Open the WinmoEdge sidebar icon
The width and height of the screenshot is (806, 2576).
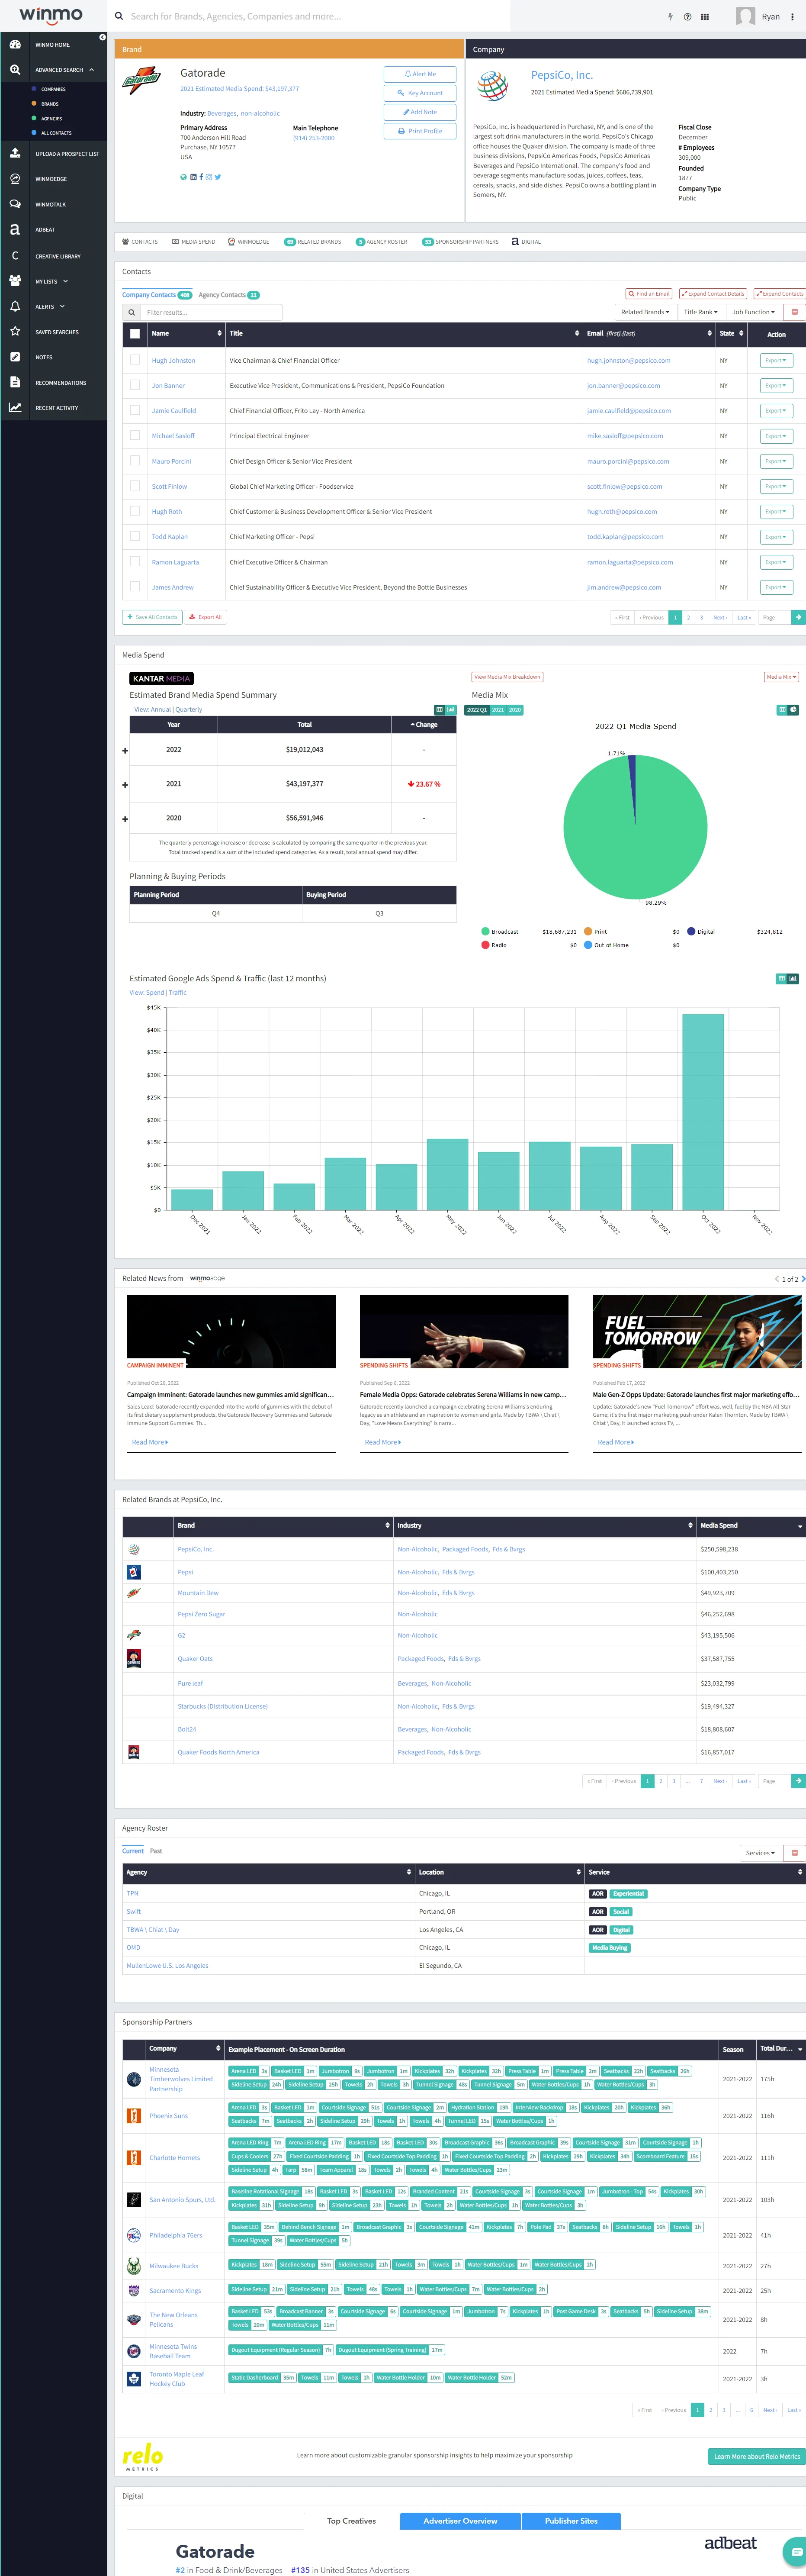15,179
